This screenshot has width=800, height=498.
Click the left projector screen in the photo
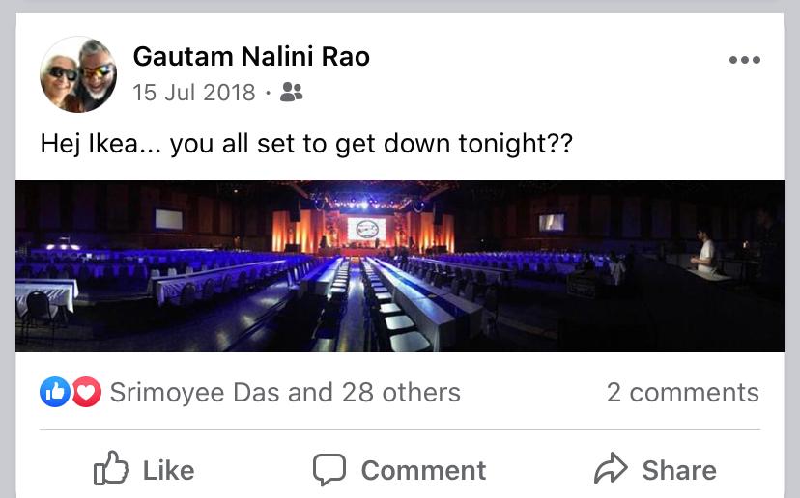[168, 219]
